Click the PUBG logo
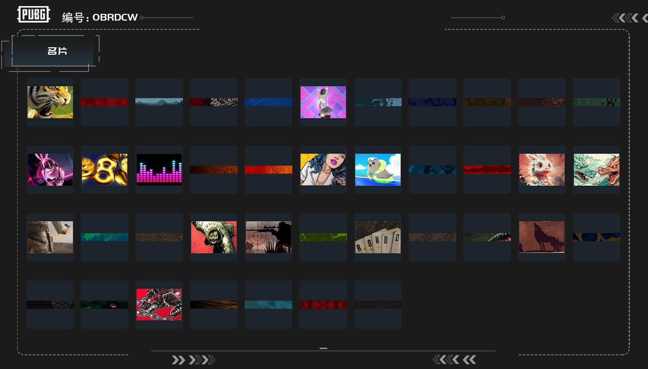 tap(34, 15)
